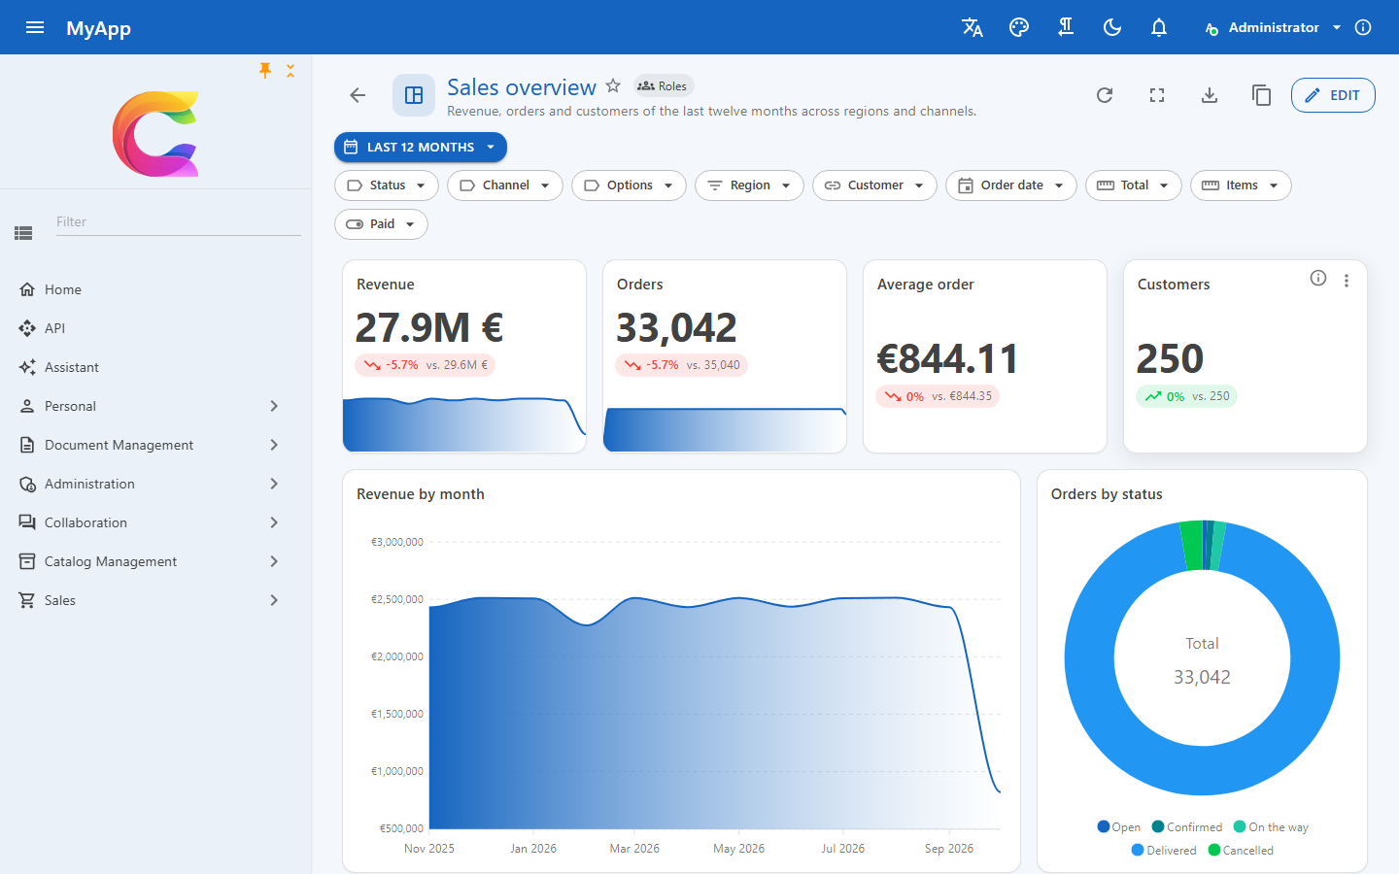1399x874 pixels.
Task: Show info for the Customers card
Action: tap(1318, 279)
